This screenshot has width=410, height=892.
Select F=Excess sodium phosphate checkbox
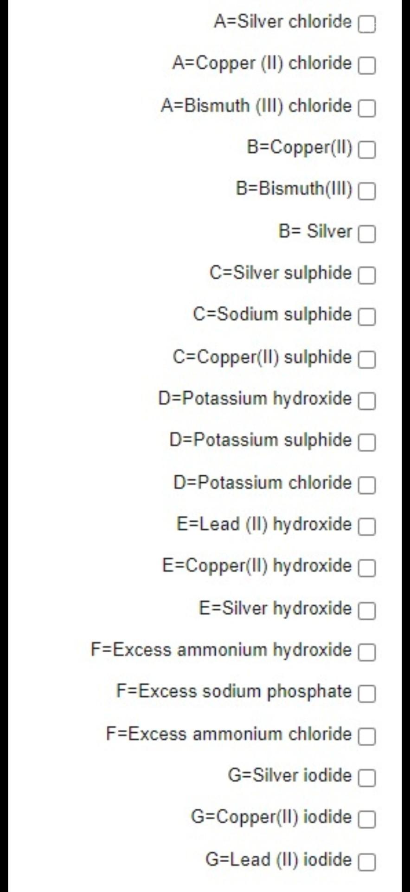(367, 695)
